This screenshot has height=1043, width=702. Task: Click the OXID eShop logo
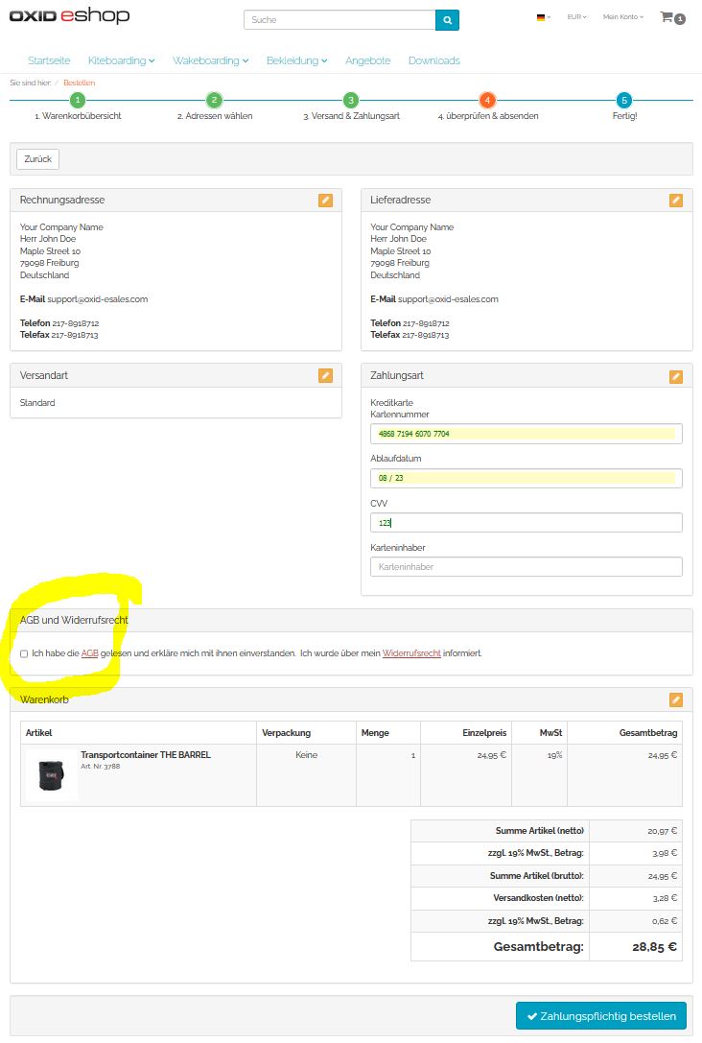[69, 17]
